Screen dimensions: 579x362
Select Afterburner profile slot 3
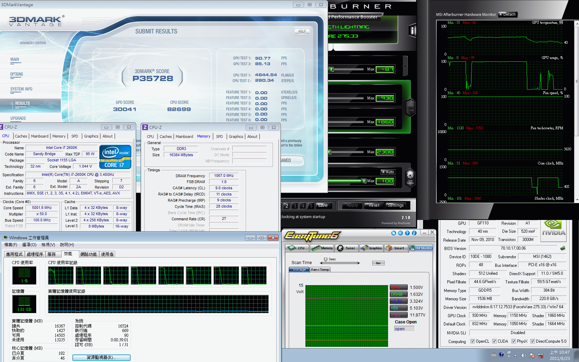pyautogui.click(x=295, y=206)
